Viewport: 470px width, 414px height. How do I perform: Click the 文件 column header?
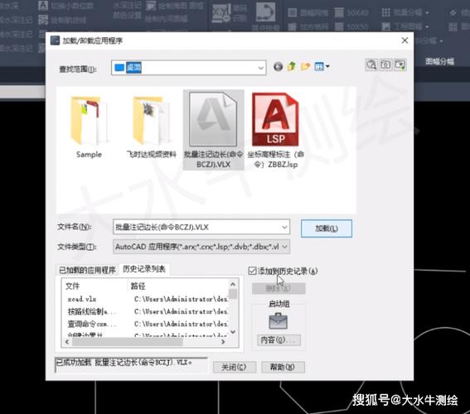[73, 286]
